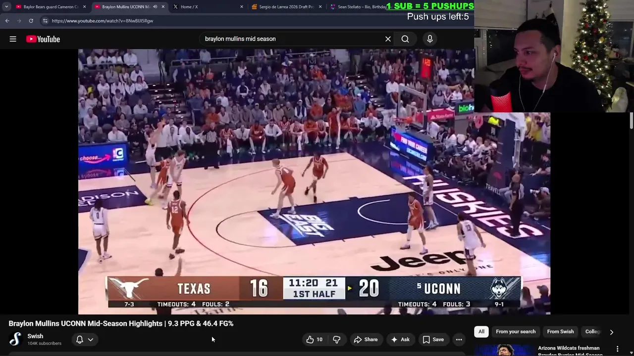Open Arizona Wildcats video thumbnail
The image size is (634, 356).
tap(503, 350)
